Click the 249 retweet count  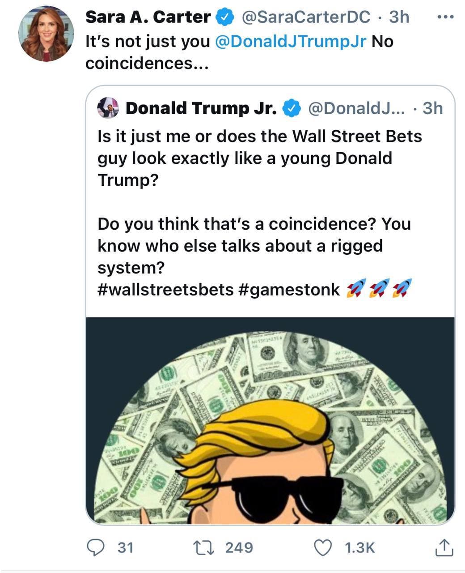(x=239, y=547)
